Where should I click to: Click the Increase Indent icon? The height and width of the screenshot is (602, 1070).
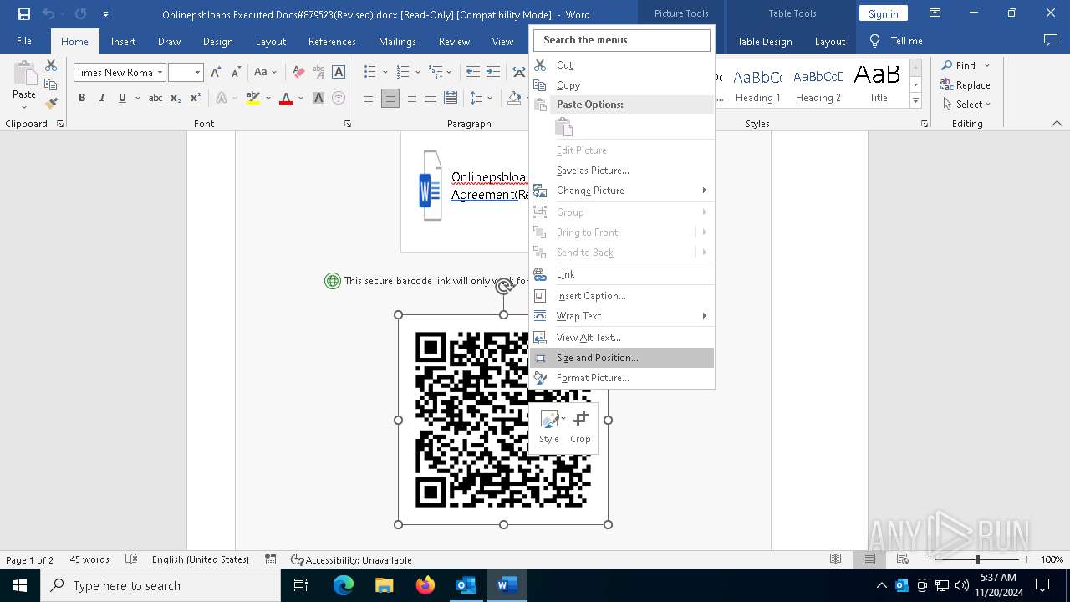pos(493,73)
